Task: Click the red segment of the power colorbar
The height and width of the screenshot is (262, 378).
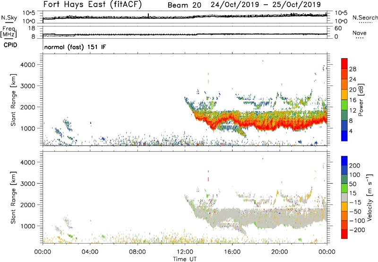Action: point(344,64)
